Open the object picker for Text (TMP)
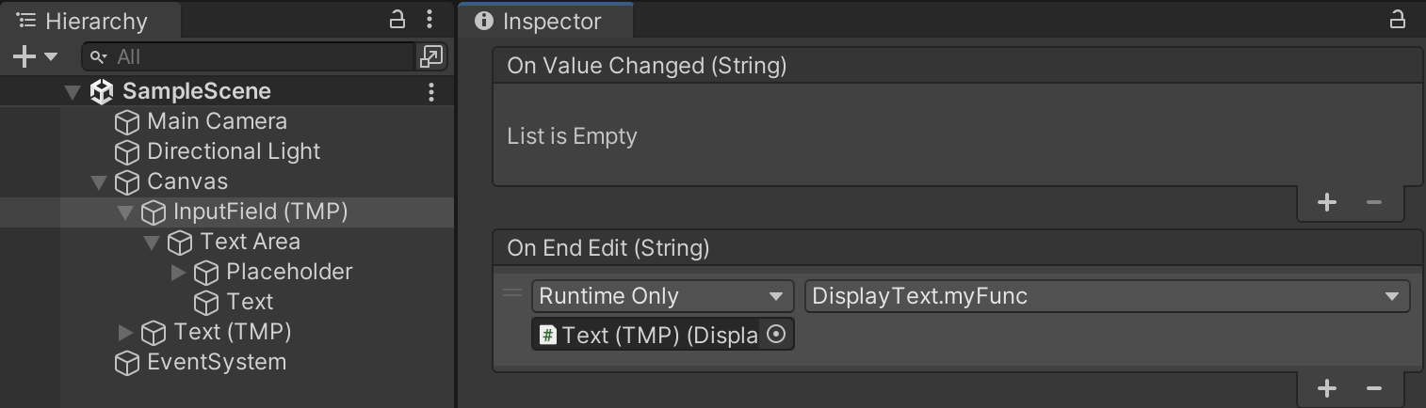Screen dimensions: 1426x408 tap(776, 335)
